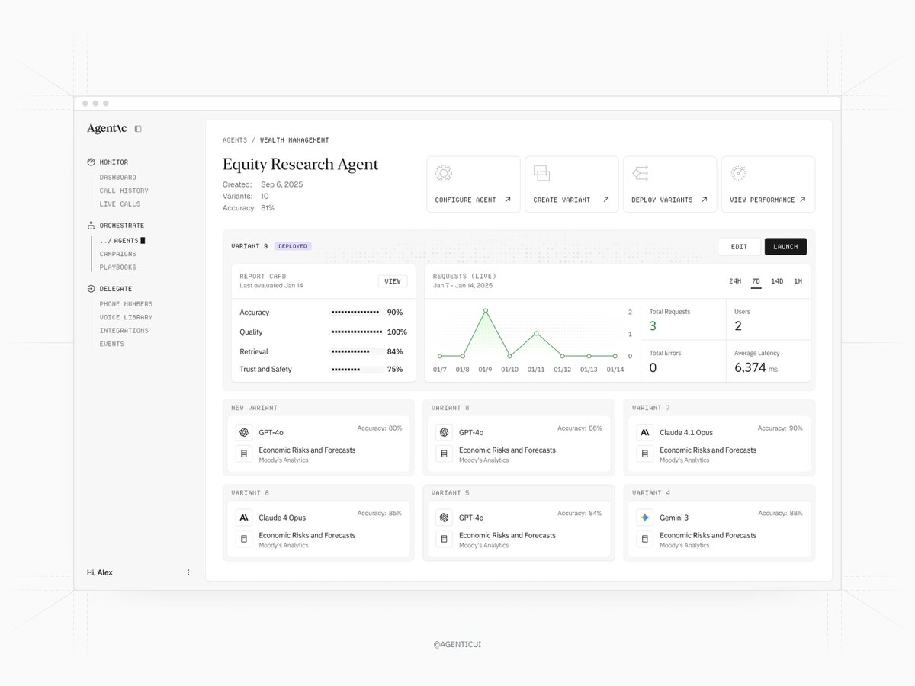Open the user menu beside Hi, Alex
915x686 pixels.
click(x=188, y=572)
